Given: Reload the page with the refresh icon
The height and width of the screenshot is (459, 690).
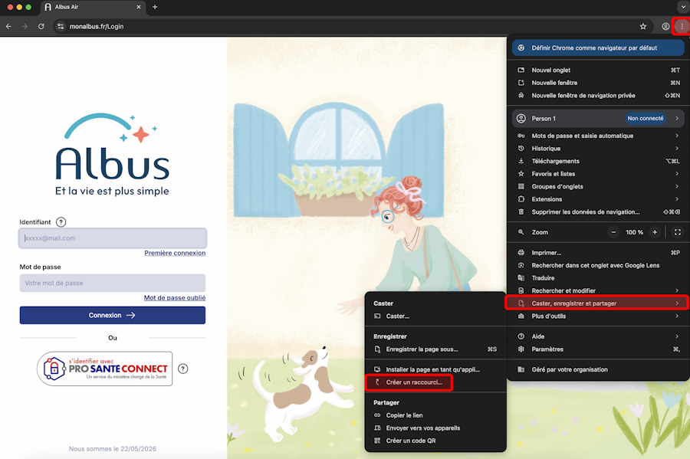Looking at the screenshot, I should pyautogui.click(x=41, y=26).
